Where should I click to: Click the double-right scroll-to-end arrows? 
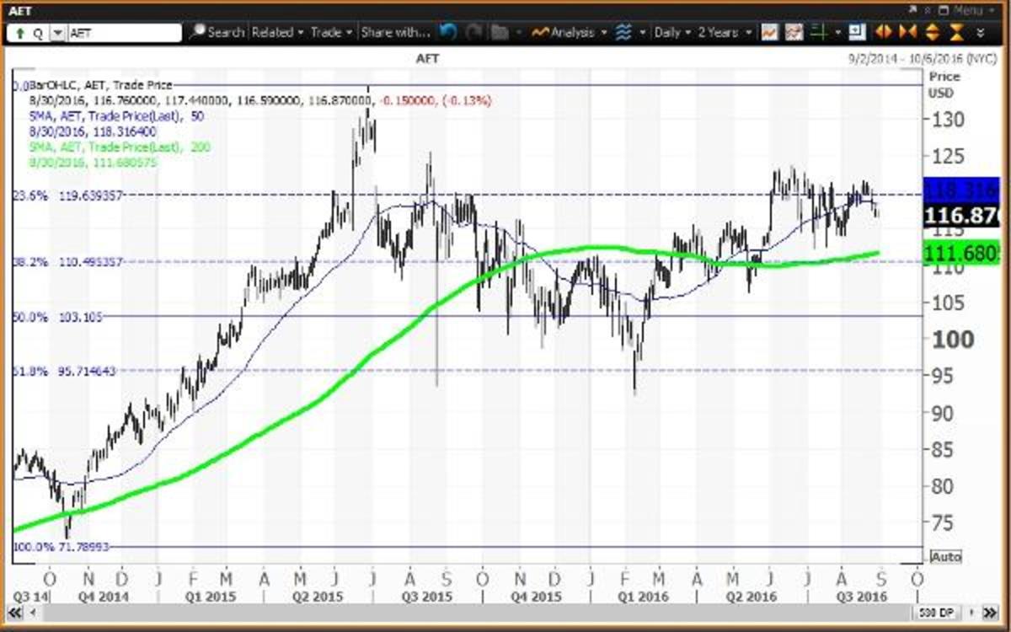tap(991, 612)
